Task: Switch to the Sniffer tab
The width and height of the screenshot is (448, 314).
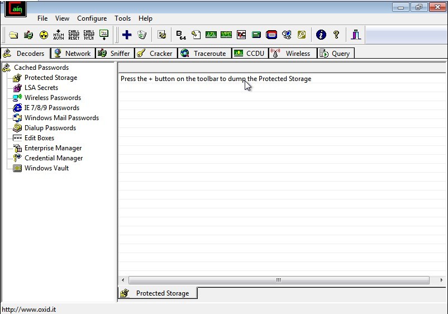Action: [115, 54]
